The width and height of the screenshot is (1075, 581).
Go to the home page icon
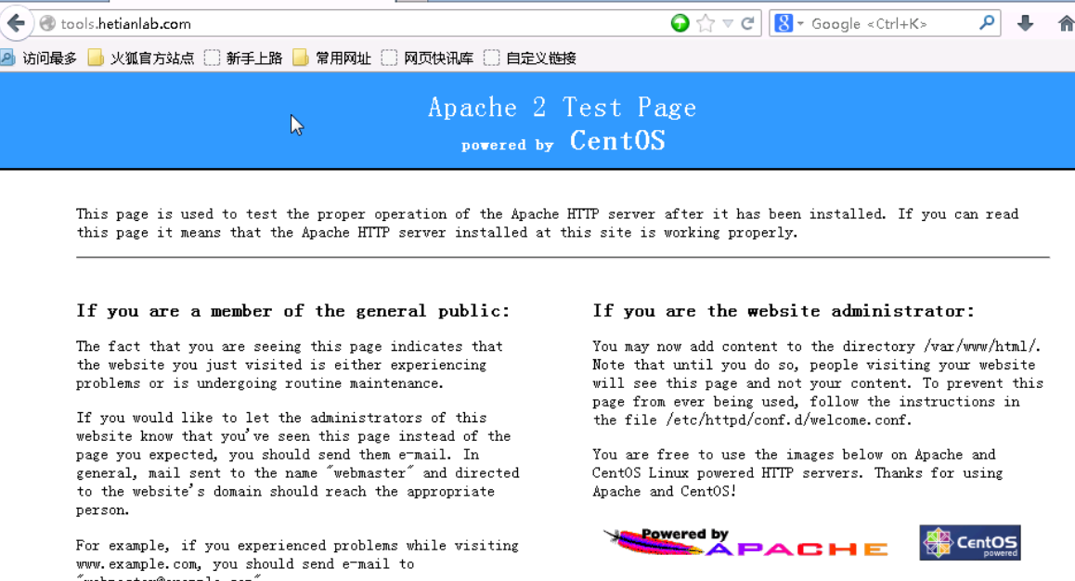[1066, 23]
